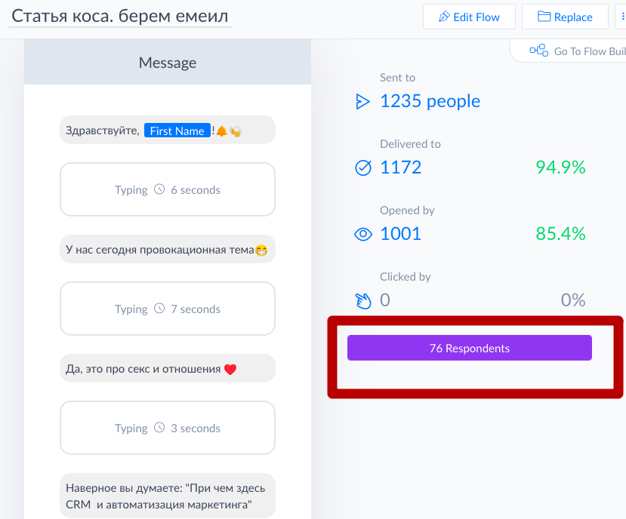Open the three-dot more options menu
Viewport: 626px width, 519px height.
(621, 17)
